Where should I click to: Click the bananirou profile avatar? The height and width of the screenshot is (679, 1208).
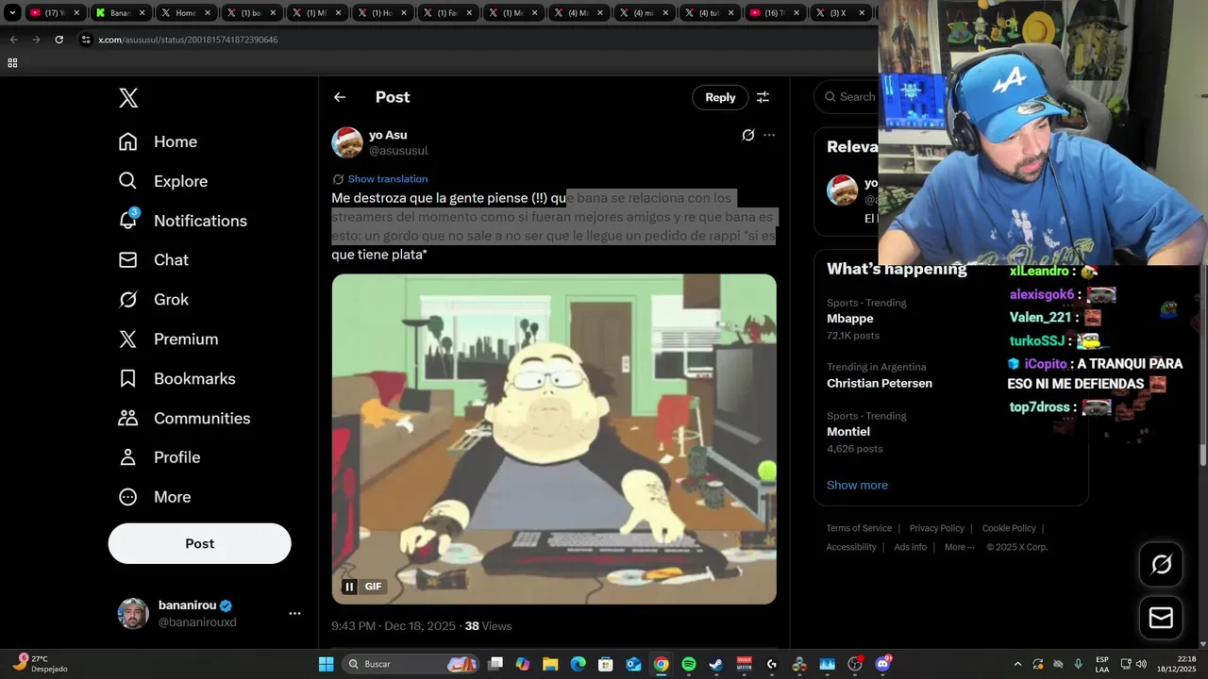point(133,614)
